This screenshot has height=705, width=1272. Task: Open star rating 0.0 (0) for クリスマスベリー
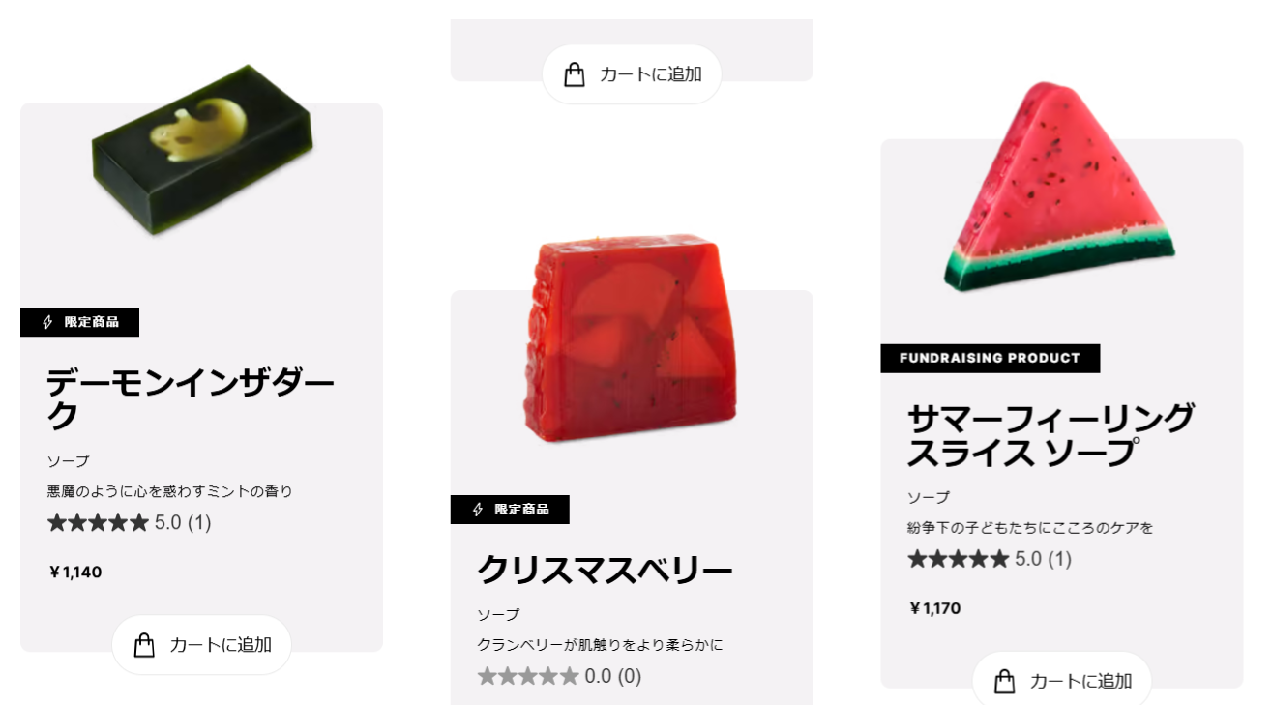tap(559, 676)
